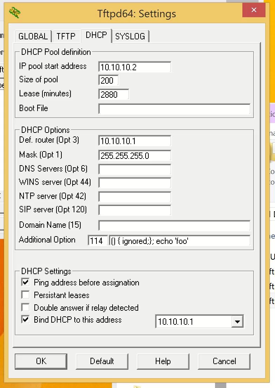
Task: Uncheck Ping address before assignation
Action: pyautogui.click(x=25, y=282)
